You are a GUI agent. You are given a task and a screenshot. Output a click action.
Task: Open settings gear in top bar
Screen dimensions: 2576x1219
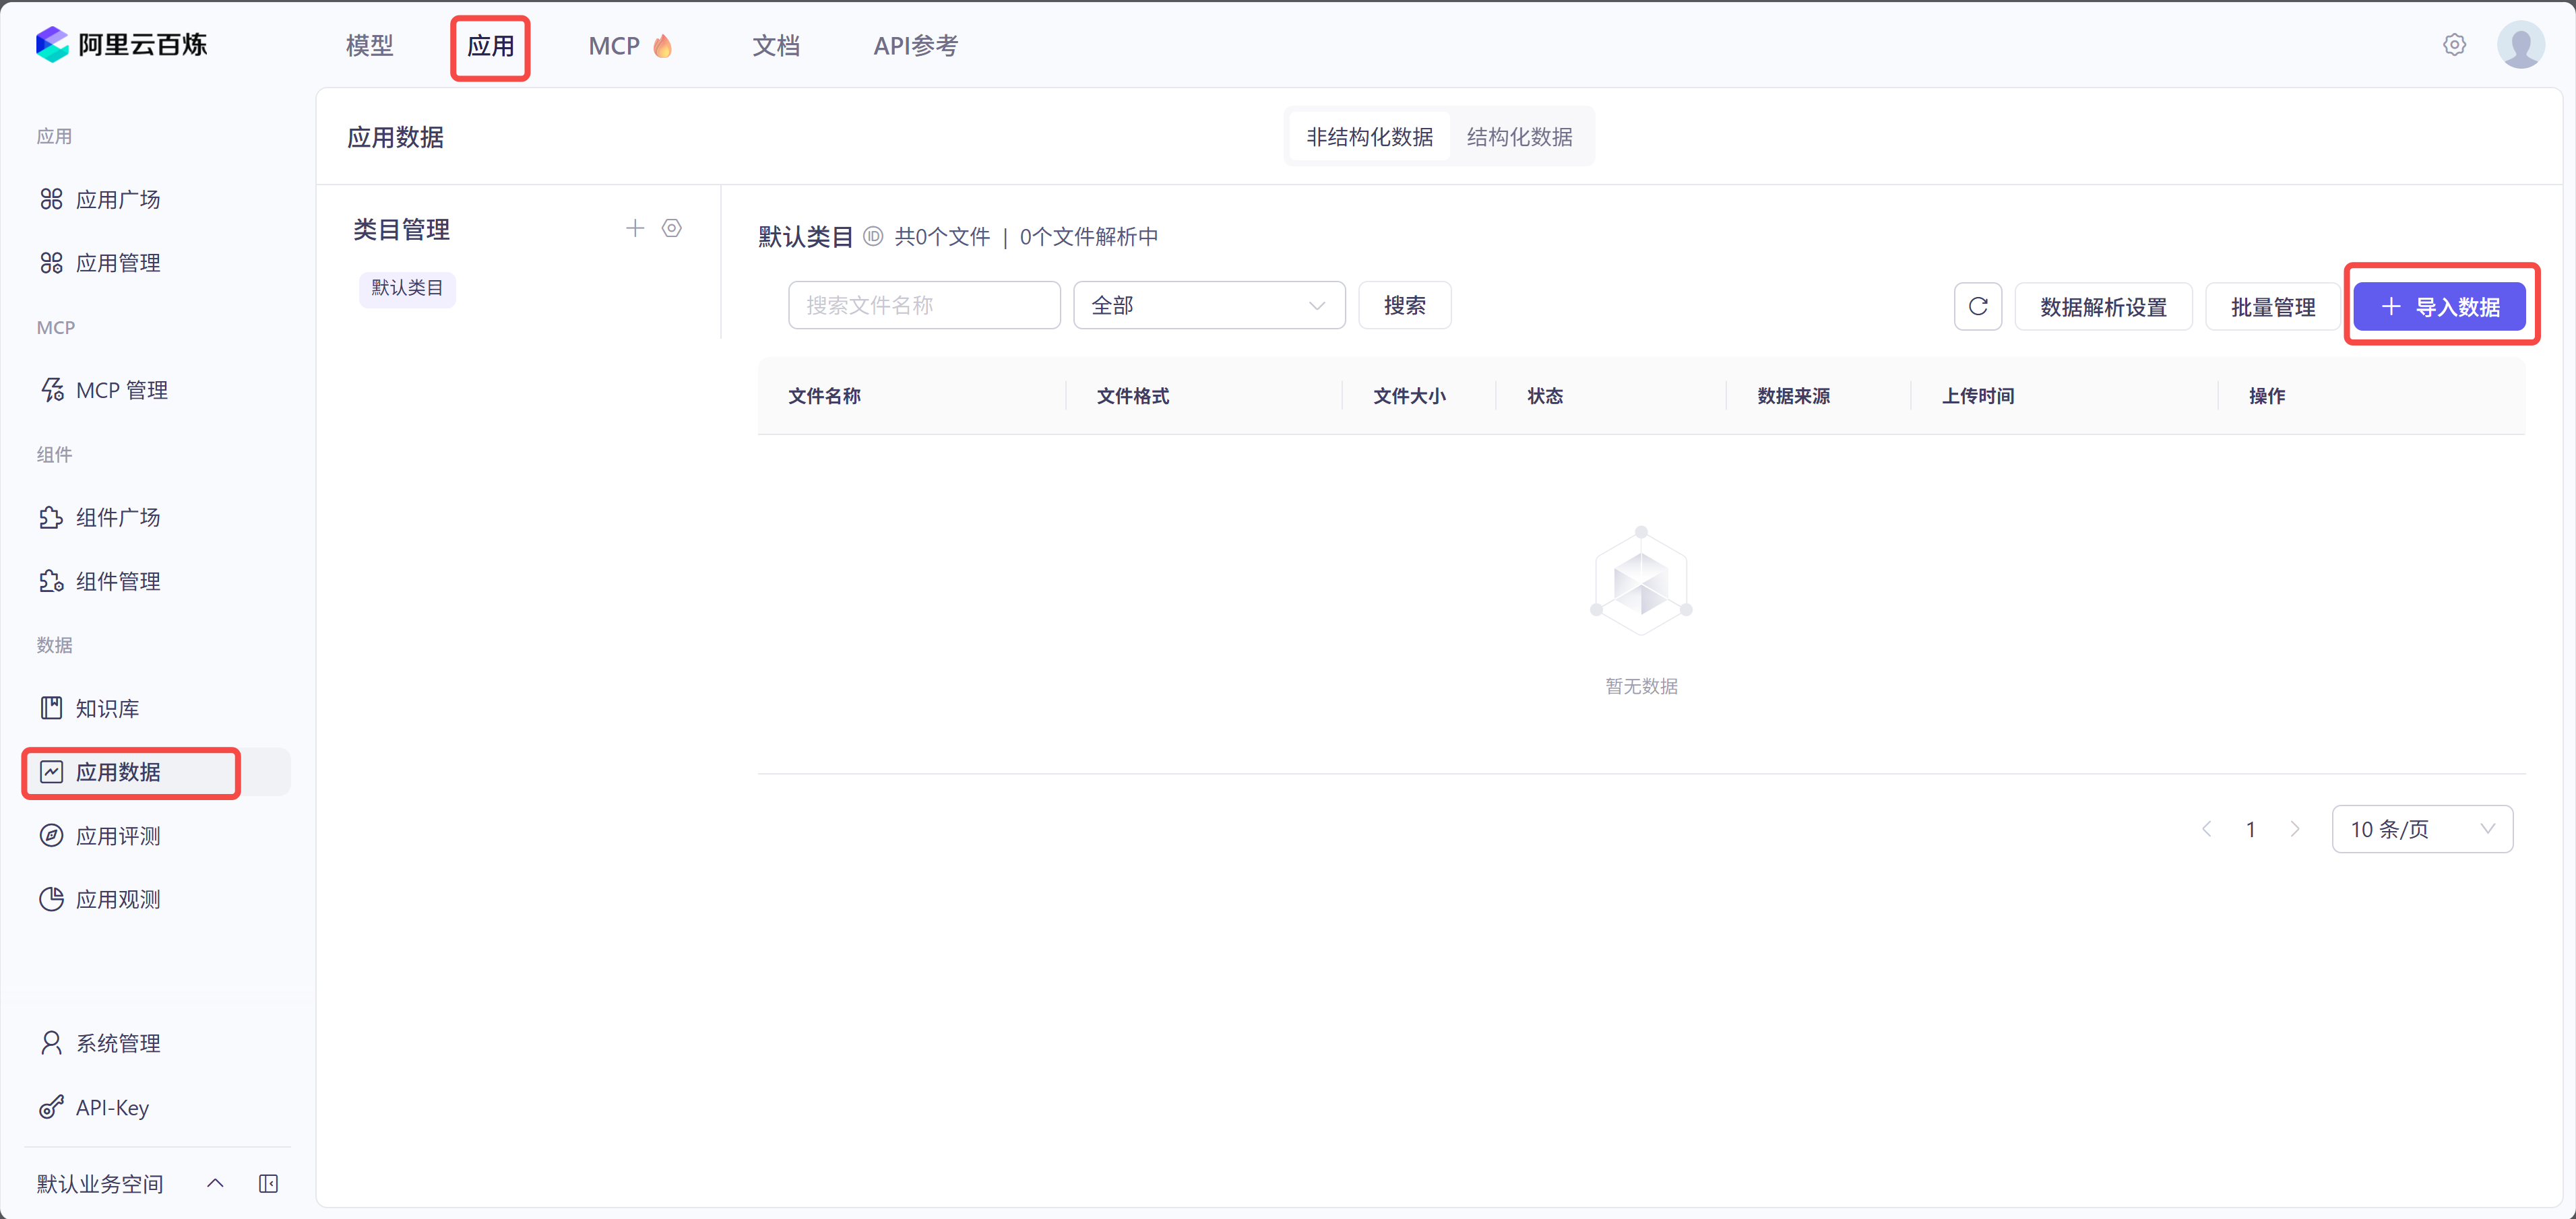[x=2454, y=45]
